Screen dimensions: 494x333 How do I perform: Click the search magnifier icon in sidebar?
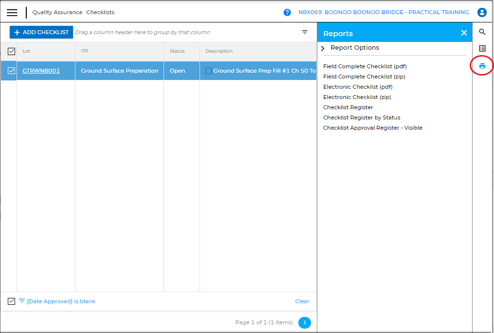pos(482,32)
